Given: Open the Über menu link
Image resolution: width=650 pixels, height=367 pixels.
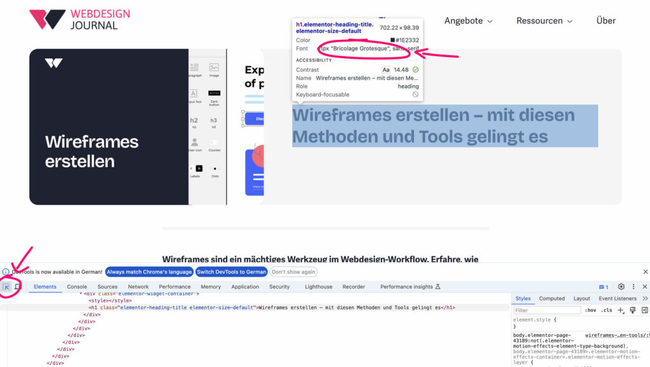Looking at the screenshot, I should [x=605, y=20].
